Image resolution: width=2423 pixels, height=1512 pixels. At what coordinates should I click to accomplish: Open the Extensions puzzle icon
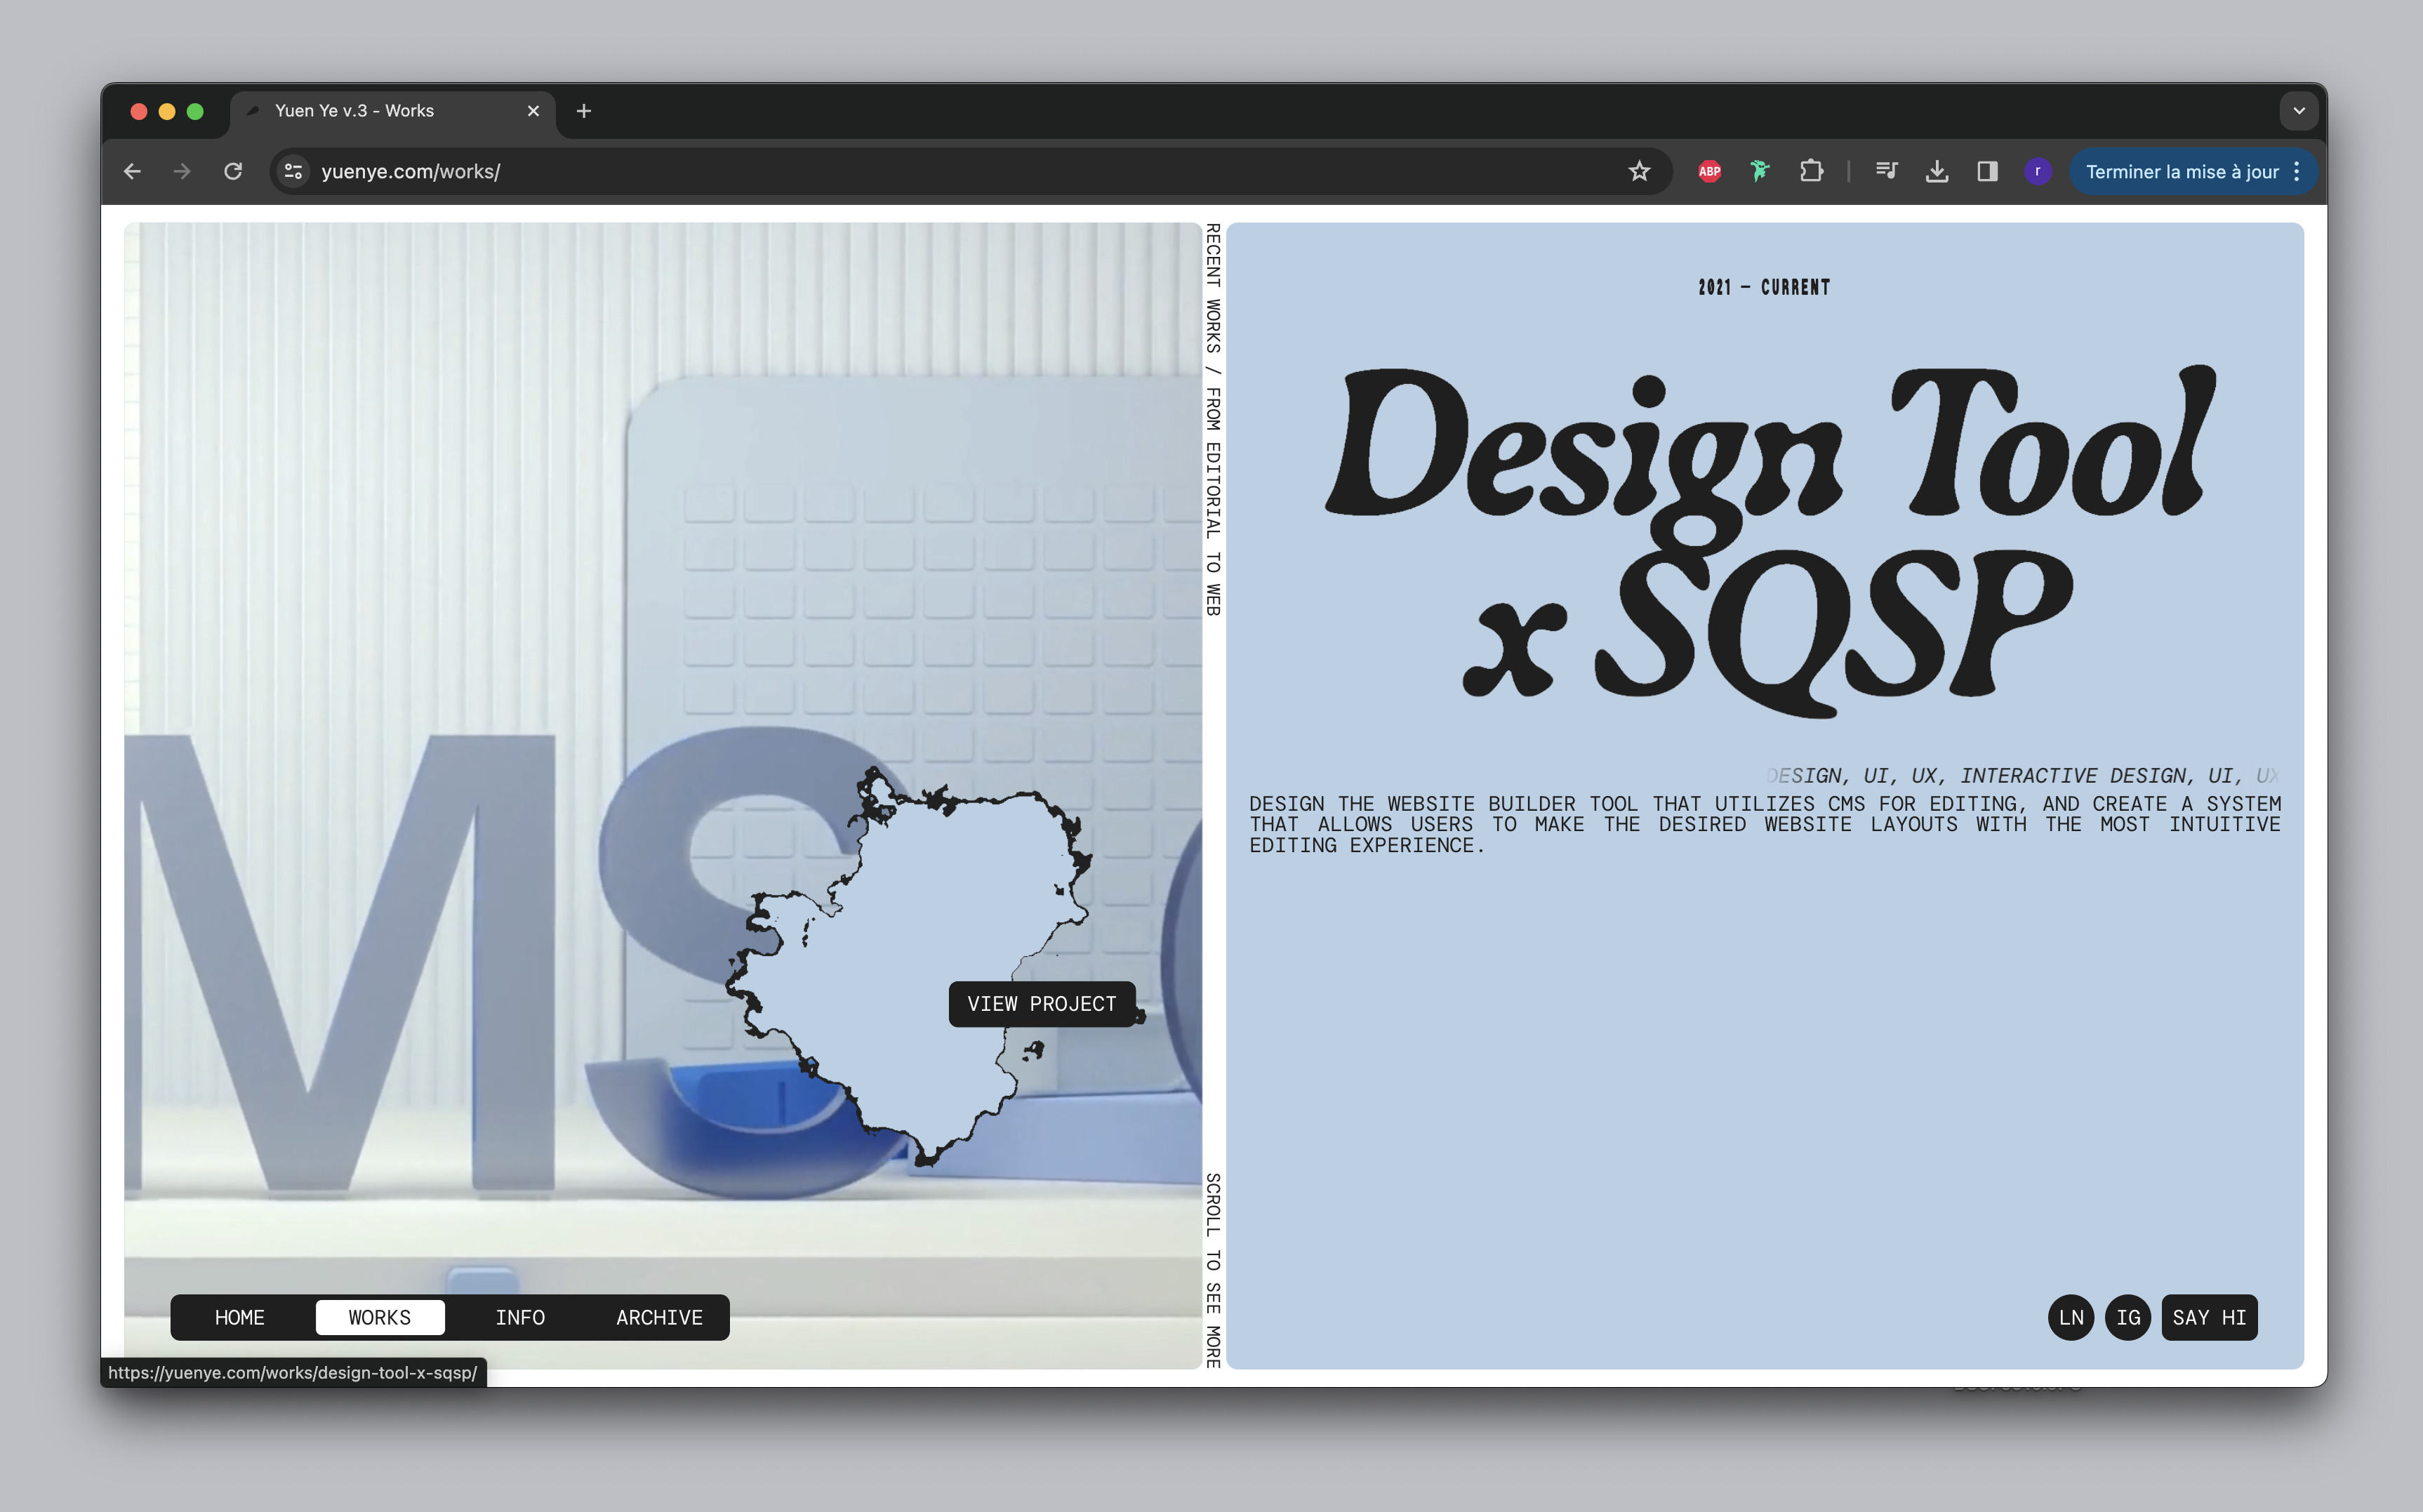coord(1811,171)
